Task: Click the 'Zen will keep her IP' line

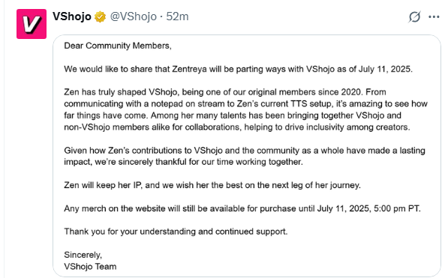Action: 212,185
